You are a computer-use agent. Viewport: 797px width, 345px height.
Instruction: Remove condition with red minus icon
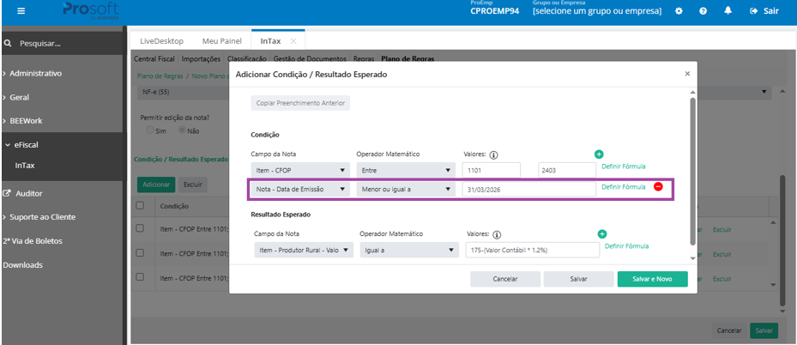[x=658, y=186]
